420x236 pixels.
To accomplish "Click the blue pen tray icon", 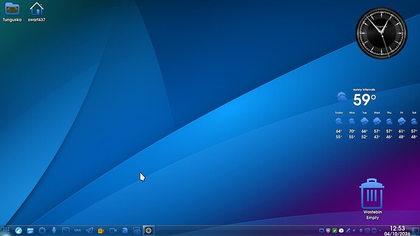I will tap(348, 231).
